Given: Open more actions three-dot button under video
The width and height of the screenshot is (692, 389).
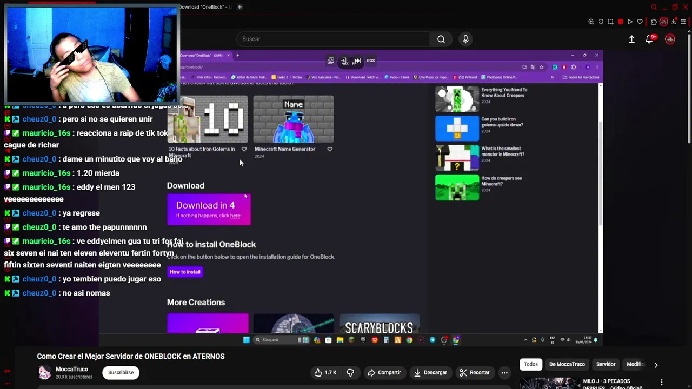Looking at the screenshot, I should (504, 372).
